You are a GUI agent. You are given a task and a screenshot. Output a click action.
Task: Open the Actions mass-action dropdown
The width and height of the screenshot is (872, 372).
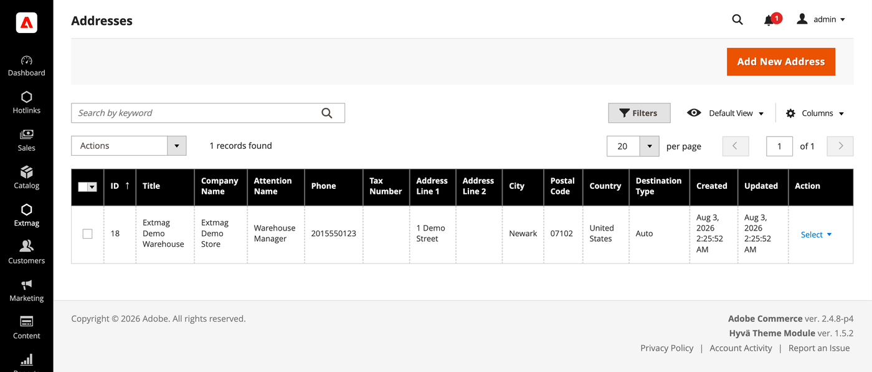pos(129,146)
